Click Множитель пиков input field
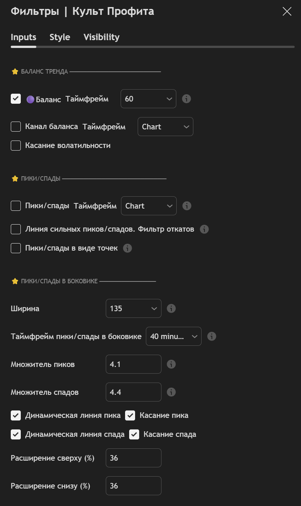Screen dimensions: 301x506 click(134, 364)
